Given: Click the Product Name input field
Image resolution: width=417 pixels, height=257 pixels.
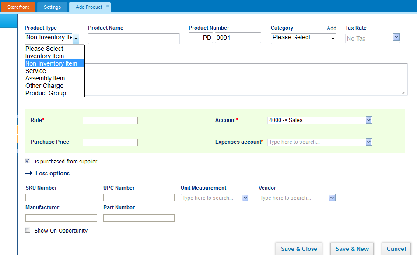Looking at the screenshot, I should [x=134, y=38].
